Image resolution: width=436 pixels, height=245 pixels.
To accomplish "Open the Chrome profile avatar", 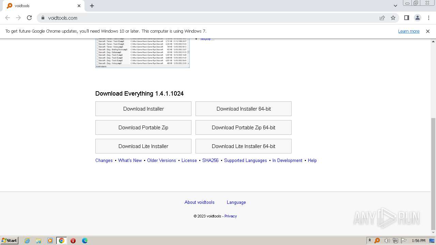I will (418, 18).
